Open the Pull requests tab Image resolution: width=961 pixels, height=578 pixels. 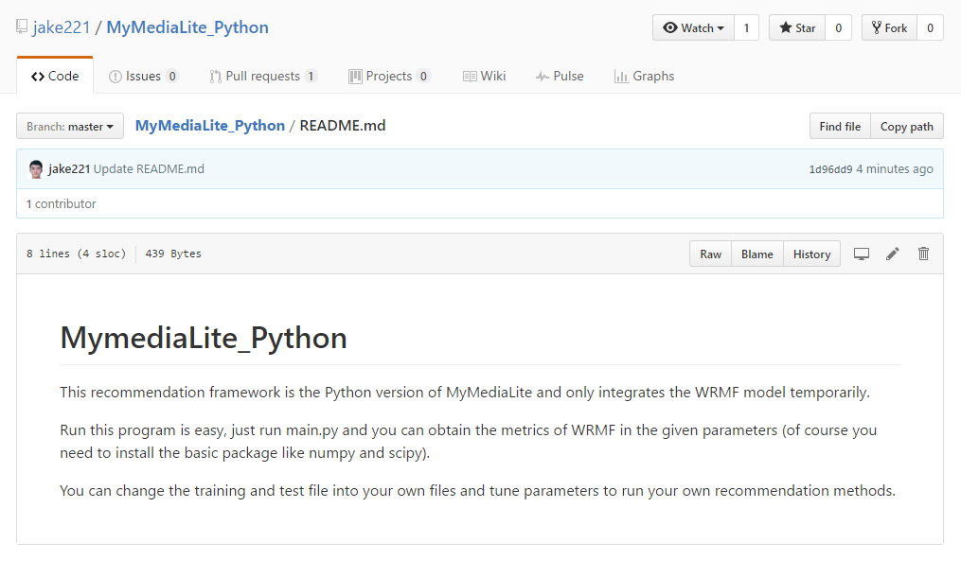pos(263,76)
